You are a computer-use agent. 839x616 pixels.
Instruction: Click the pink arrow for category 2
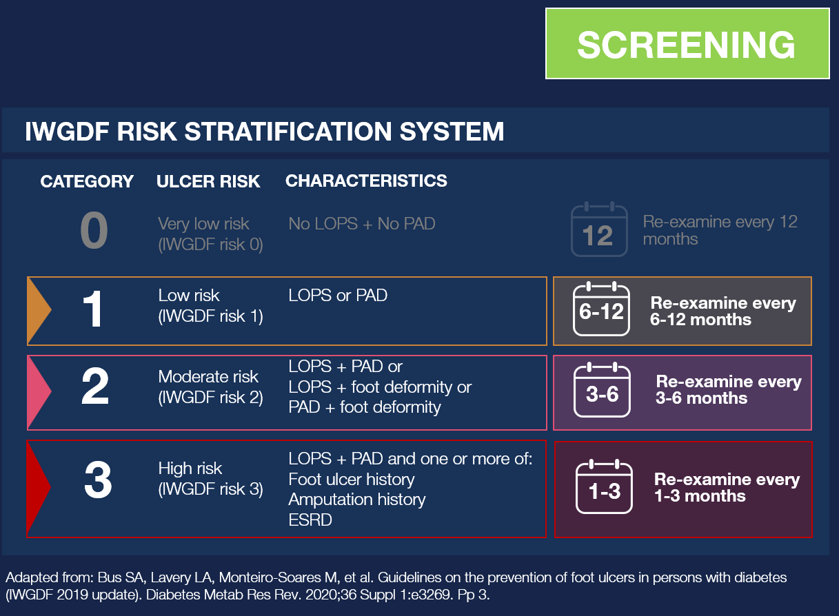click(39, 391)
